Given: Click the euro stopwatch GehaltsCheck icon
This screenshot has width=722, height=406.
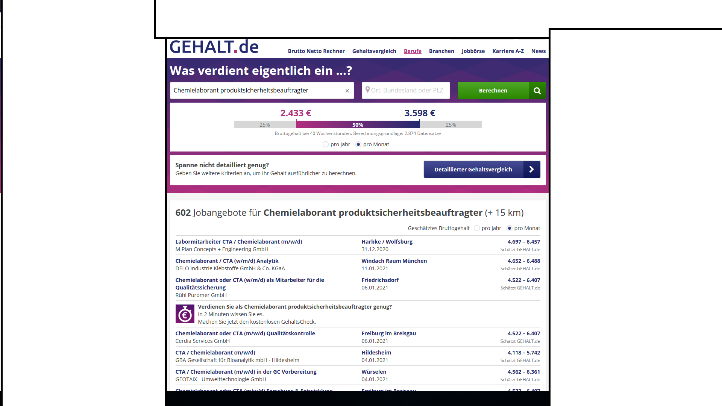Looking at the screenshot, I should coord(185,314).
